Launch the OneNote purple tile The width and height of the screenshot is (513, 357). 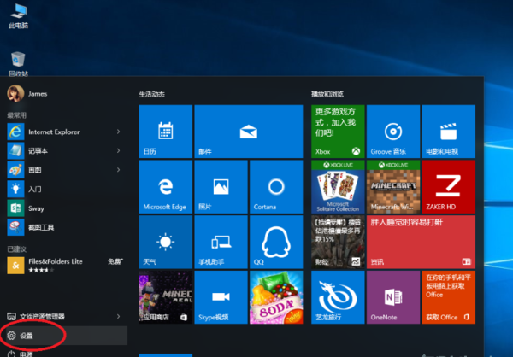point(393,297)
